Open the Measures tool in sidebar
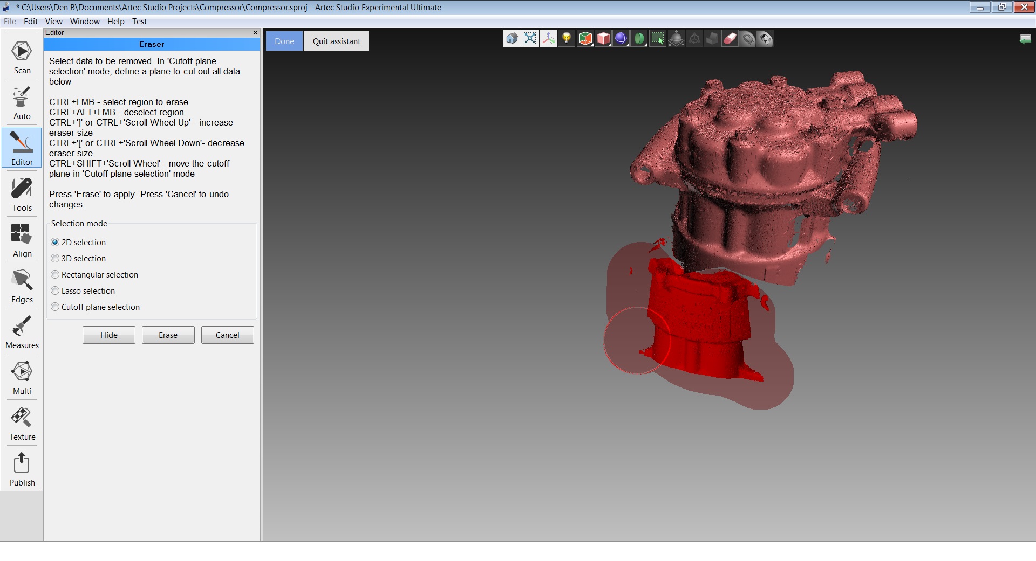Screen dimensions: 1036x561 point(22,333)
